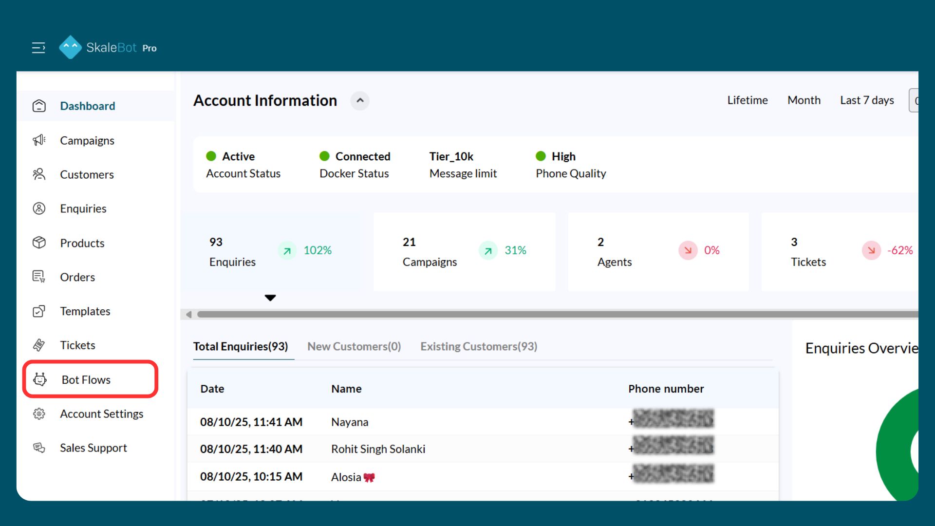935x526 pixels.
Task: Click the scrollbar left arrow
Action: (189, 315)
